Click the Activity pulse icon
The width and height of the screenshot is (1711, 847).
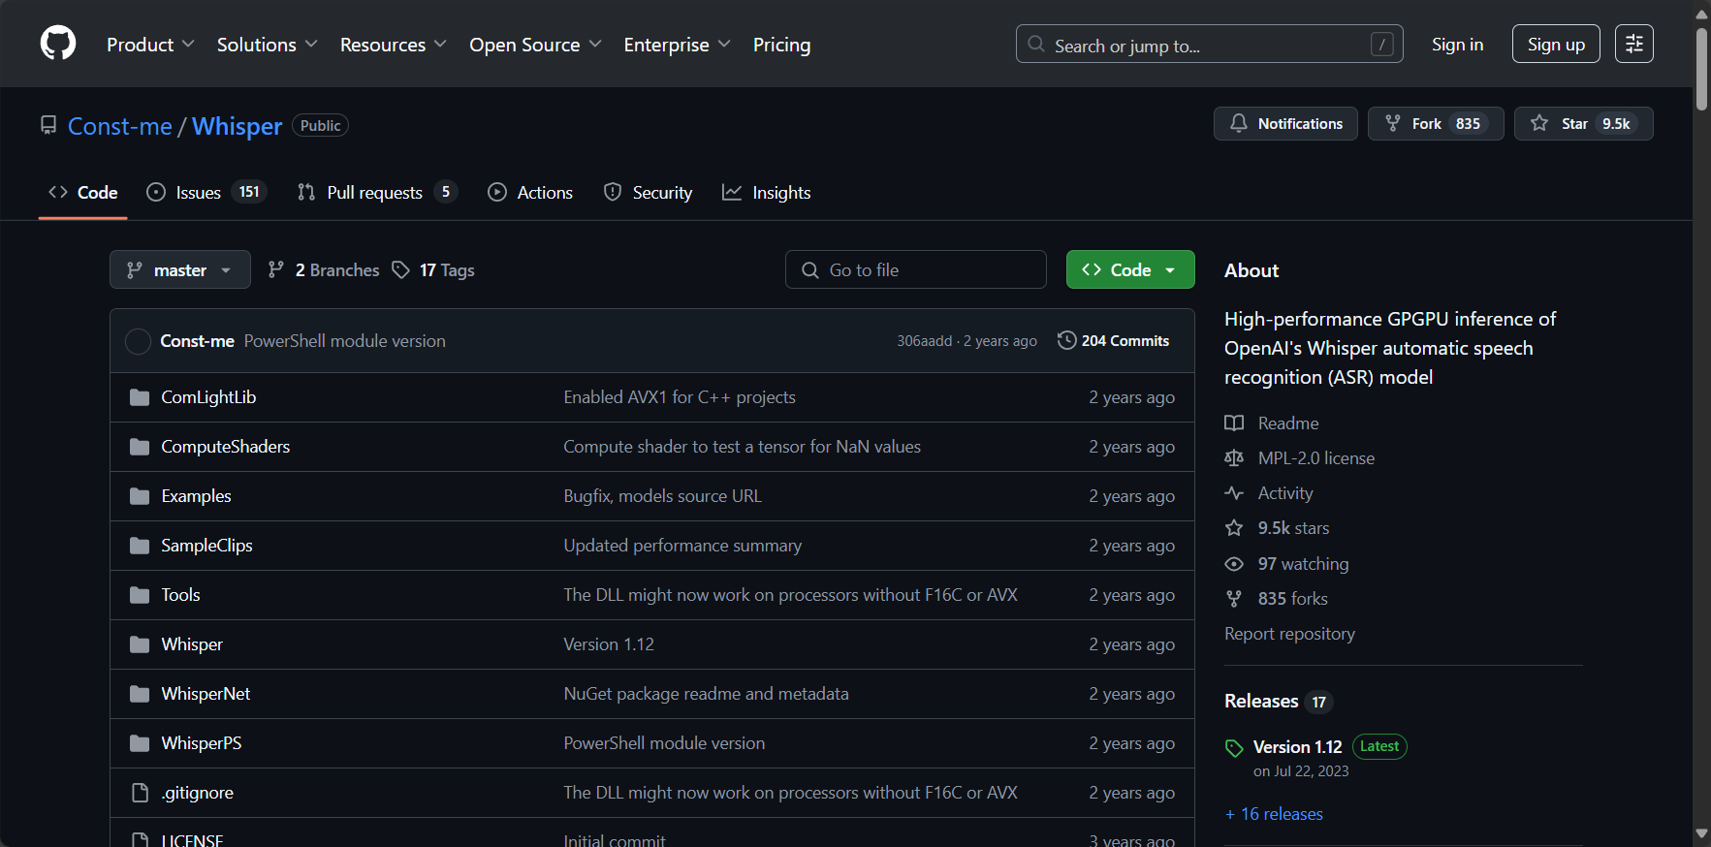tap(1234, 492)
